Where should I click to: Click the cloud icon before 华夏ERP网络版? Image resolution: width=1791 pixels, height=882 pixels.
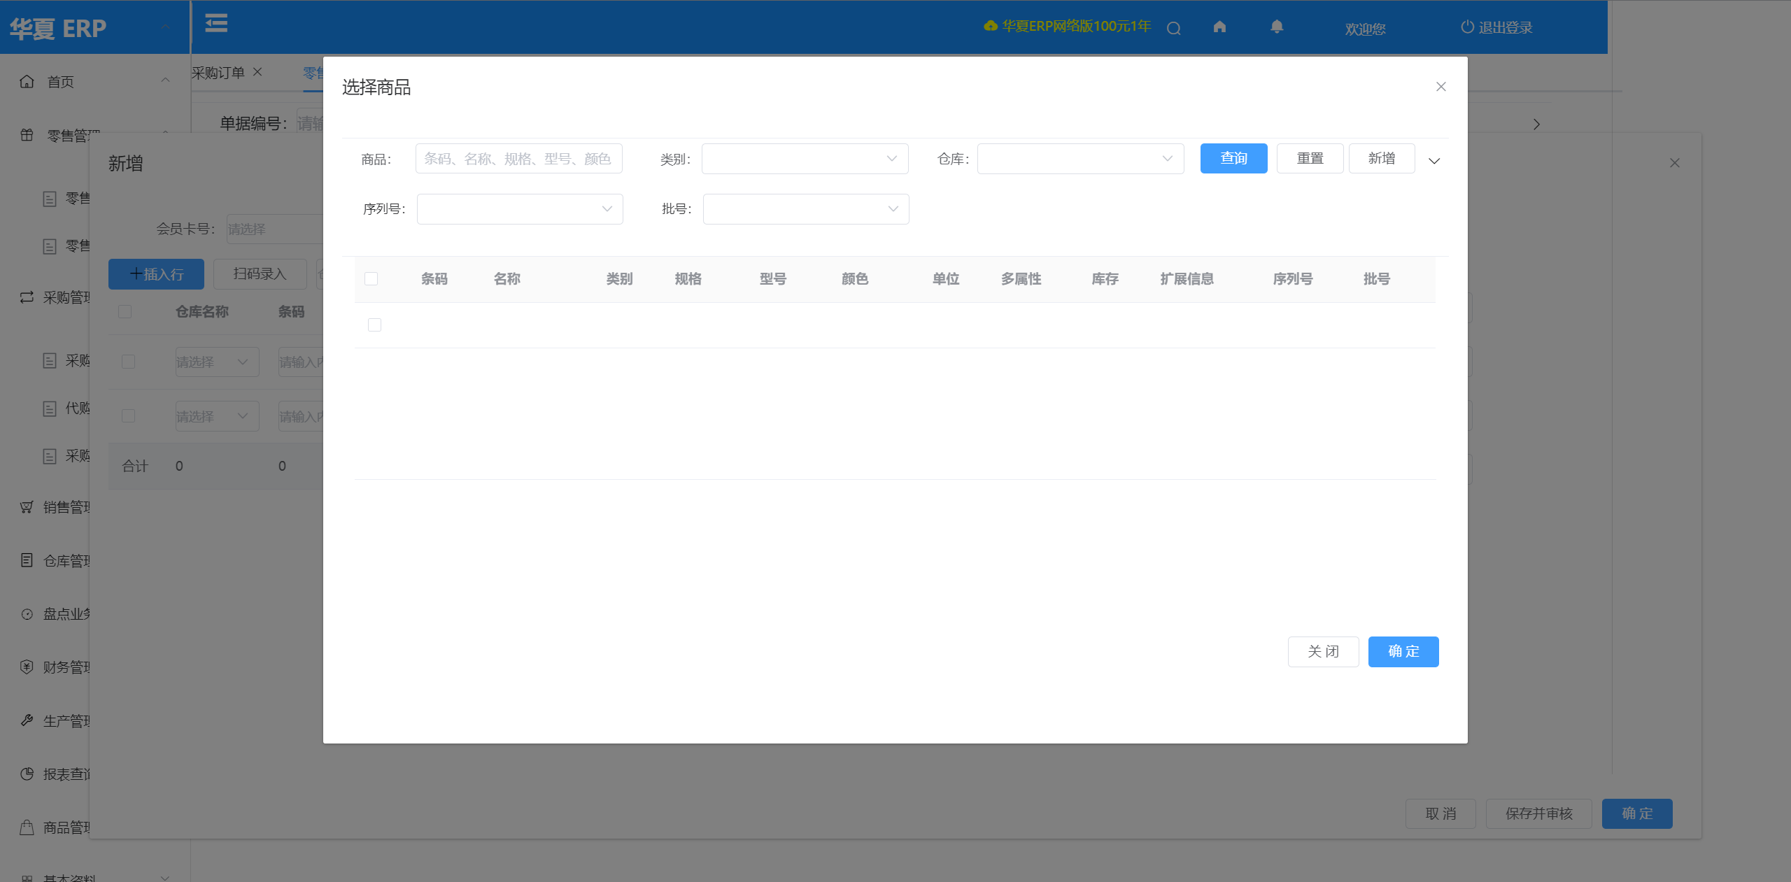991,26
